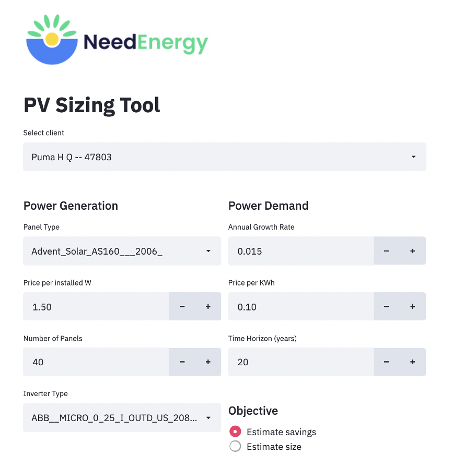Image resolution: width=464 pixels, height=455 pixels.
Task: Open the Select client dropdown
Action: [x=225, y=157]
